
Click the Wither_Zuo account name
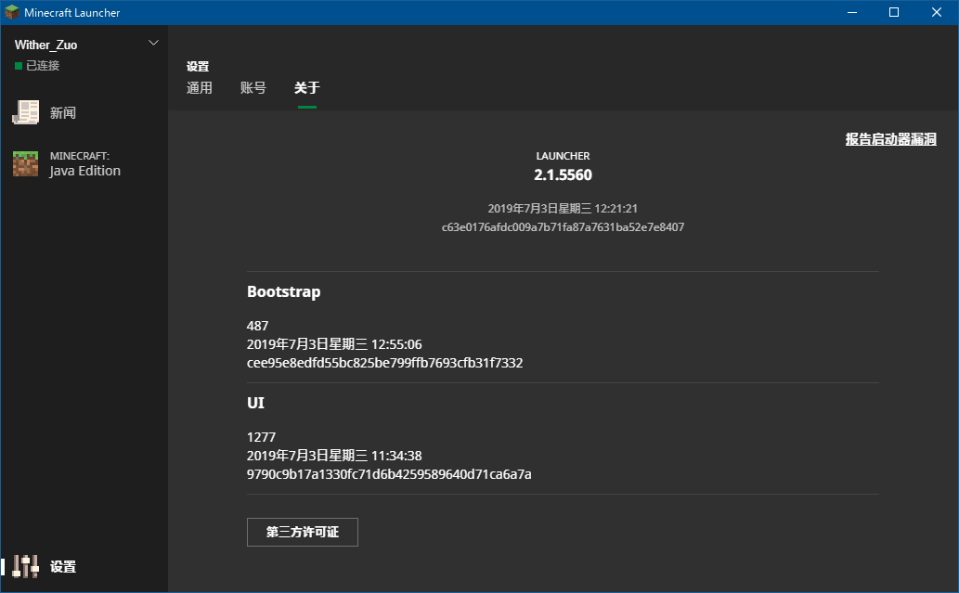click(x=45, y=44)
